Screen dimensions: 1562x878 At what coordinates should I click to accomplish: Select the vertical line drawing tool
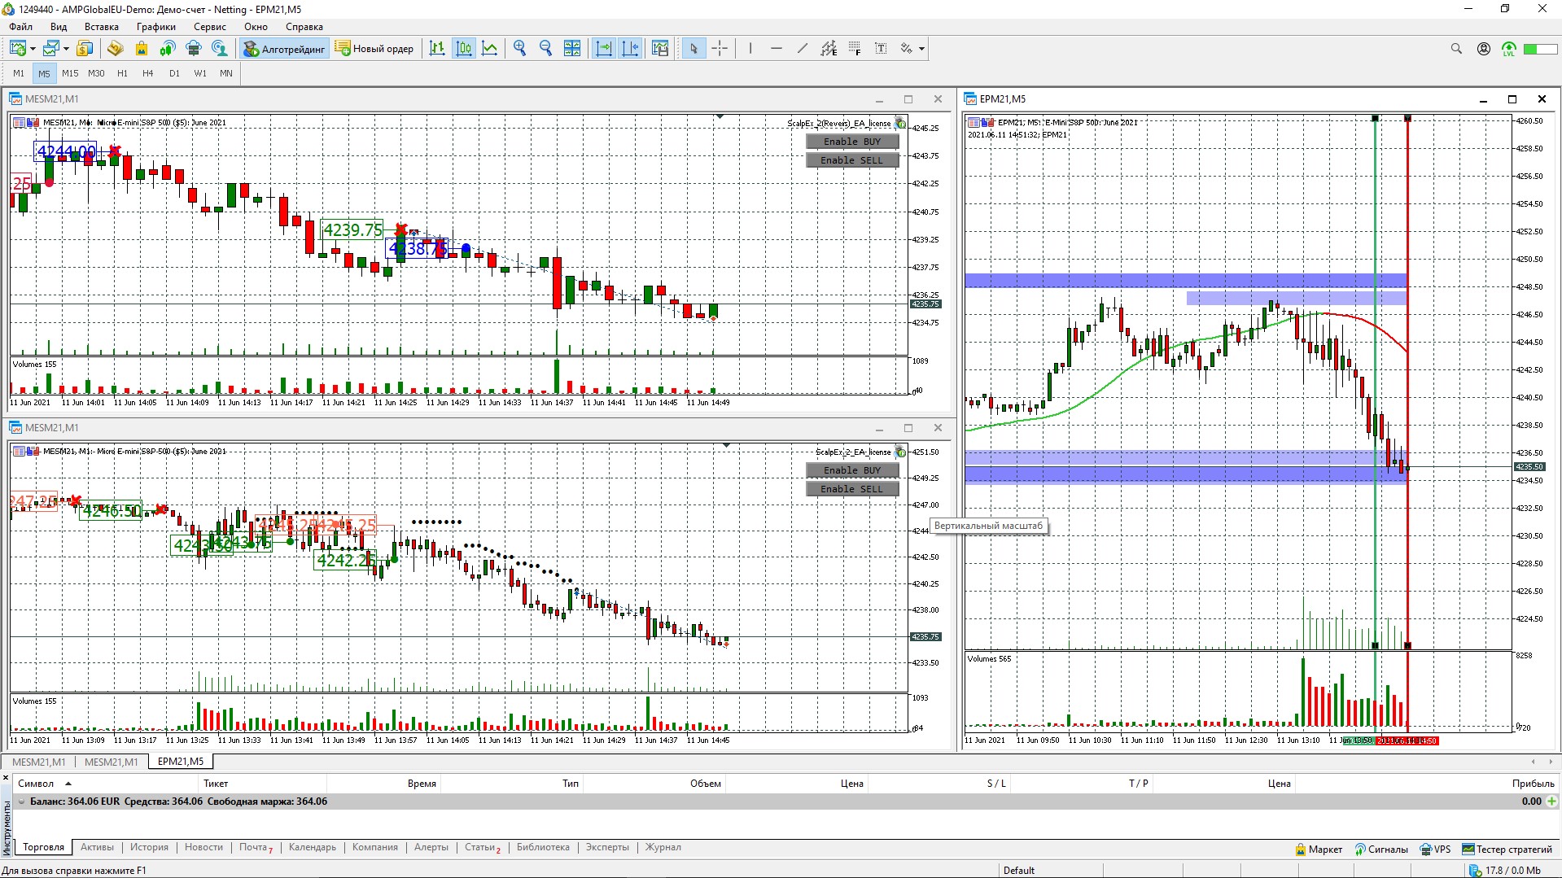(750, 49)
